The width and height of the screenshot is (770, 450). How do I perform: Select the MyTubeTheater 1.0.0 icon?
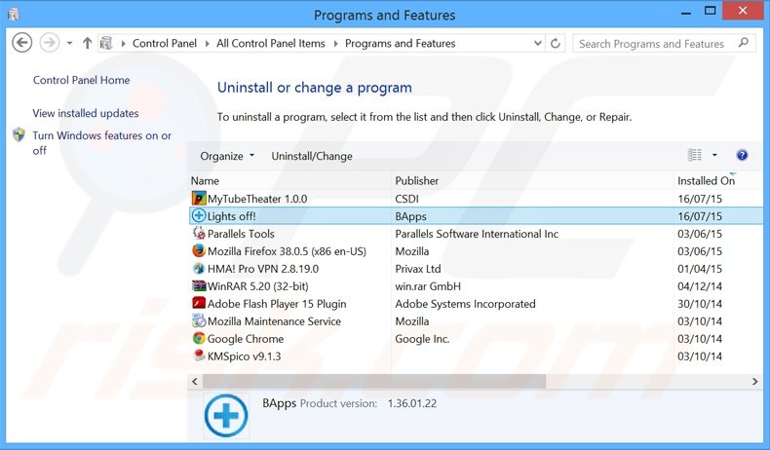(x=199, y=199)
